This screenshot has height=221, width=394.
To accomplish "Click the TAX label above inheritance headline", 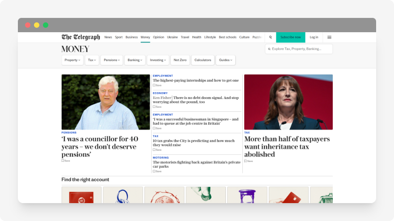I will point(247,132).
